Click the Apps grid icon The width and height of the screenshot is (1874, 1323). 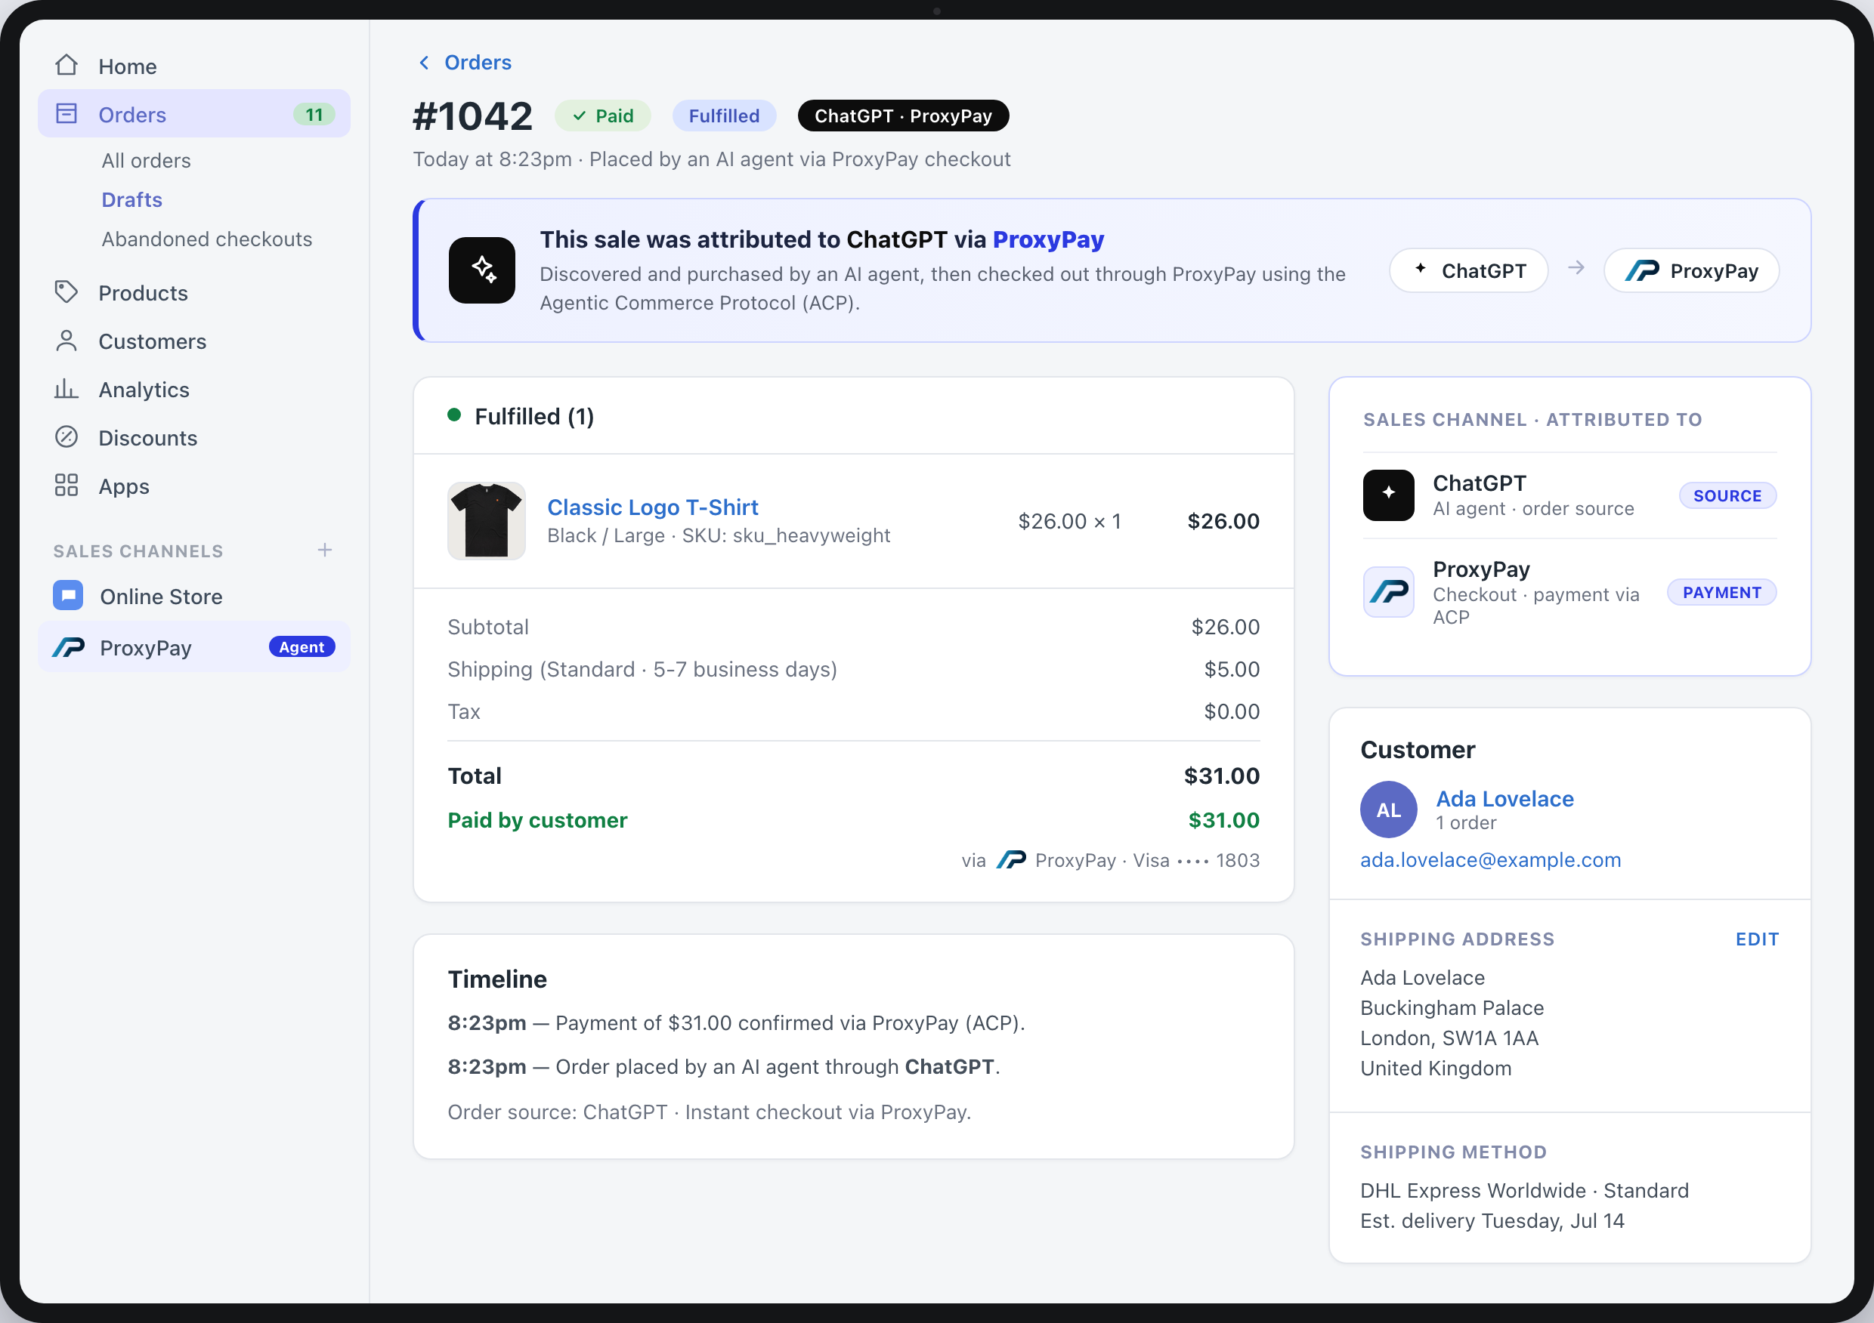(x=66, y=486)
